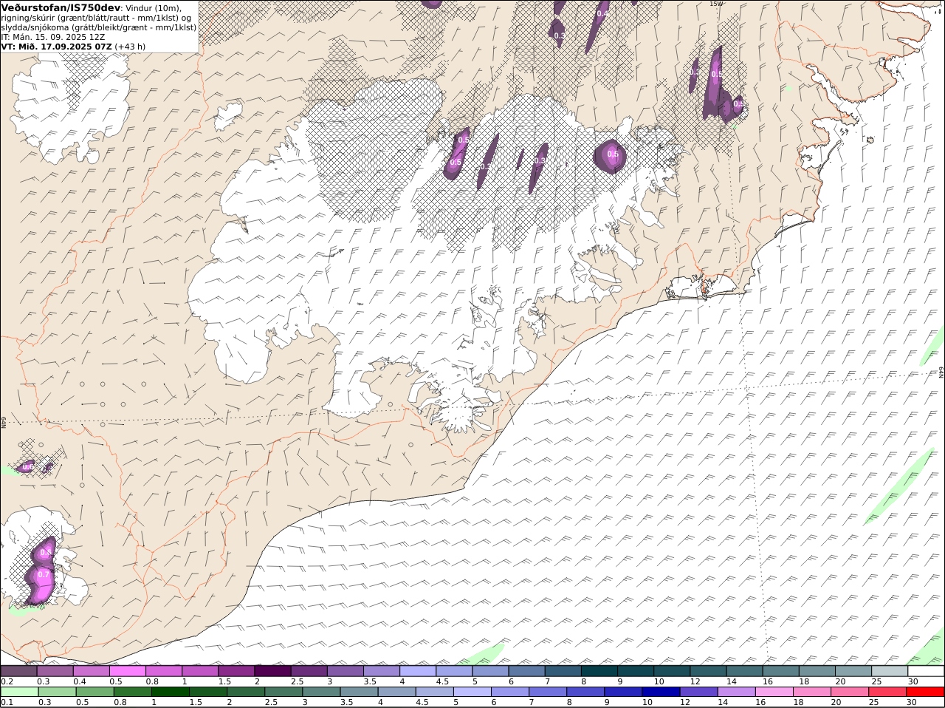Click the purple snow blob labeled 0.8 and 0.7

click(41, 571)
